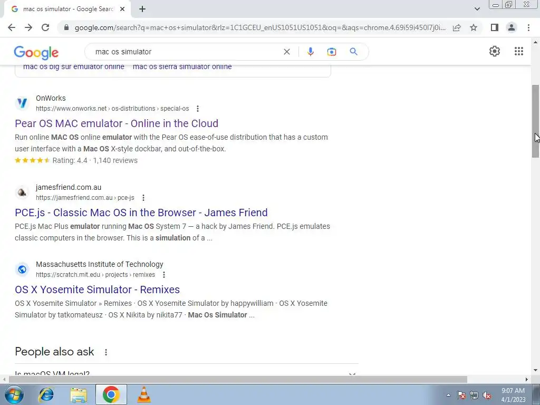Open Chrome three-dot menu
Screen dimensions: 540x405
[x=528, y=27]
